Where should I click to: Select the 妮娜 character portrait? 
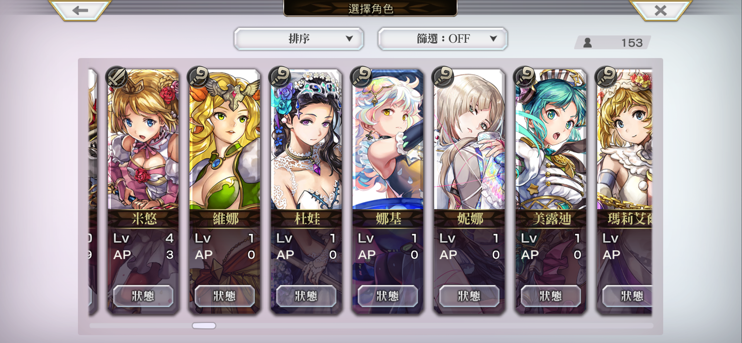coord(469,140)
